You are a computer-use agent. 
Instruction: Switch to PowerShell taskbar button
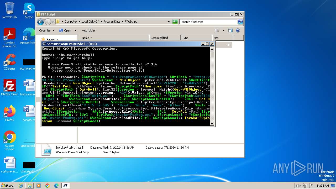[65, 186]
